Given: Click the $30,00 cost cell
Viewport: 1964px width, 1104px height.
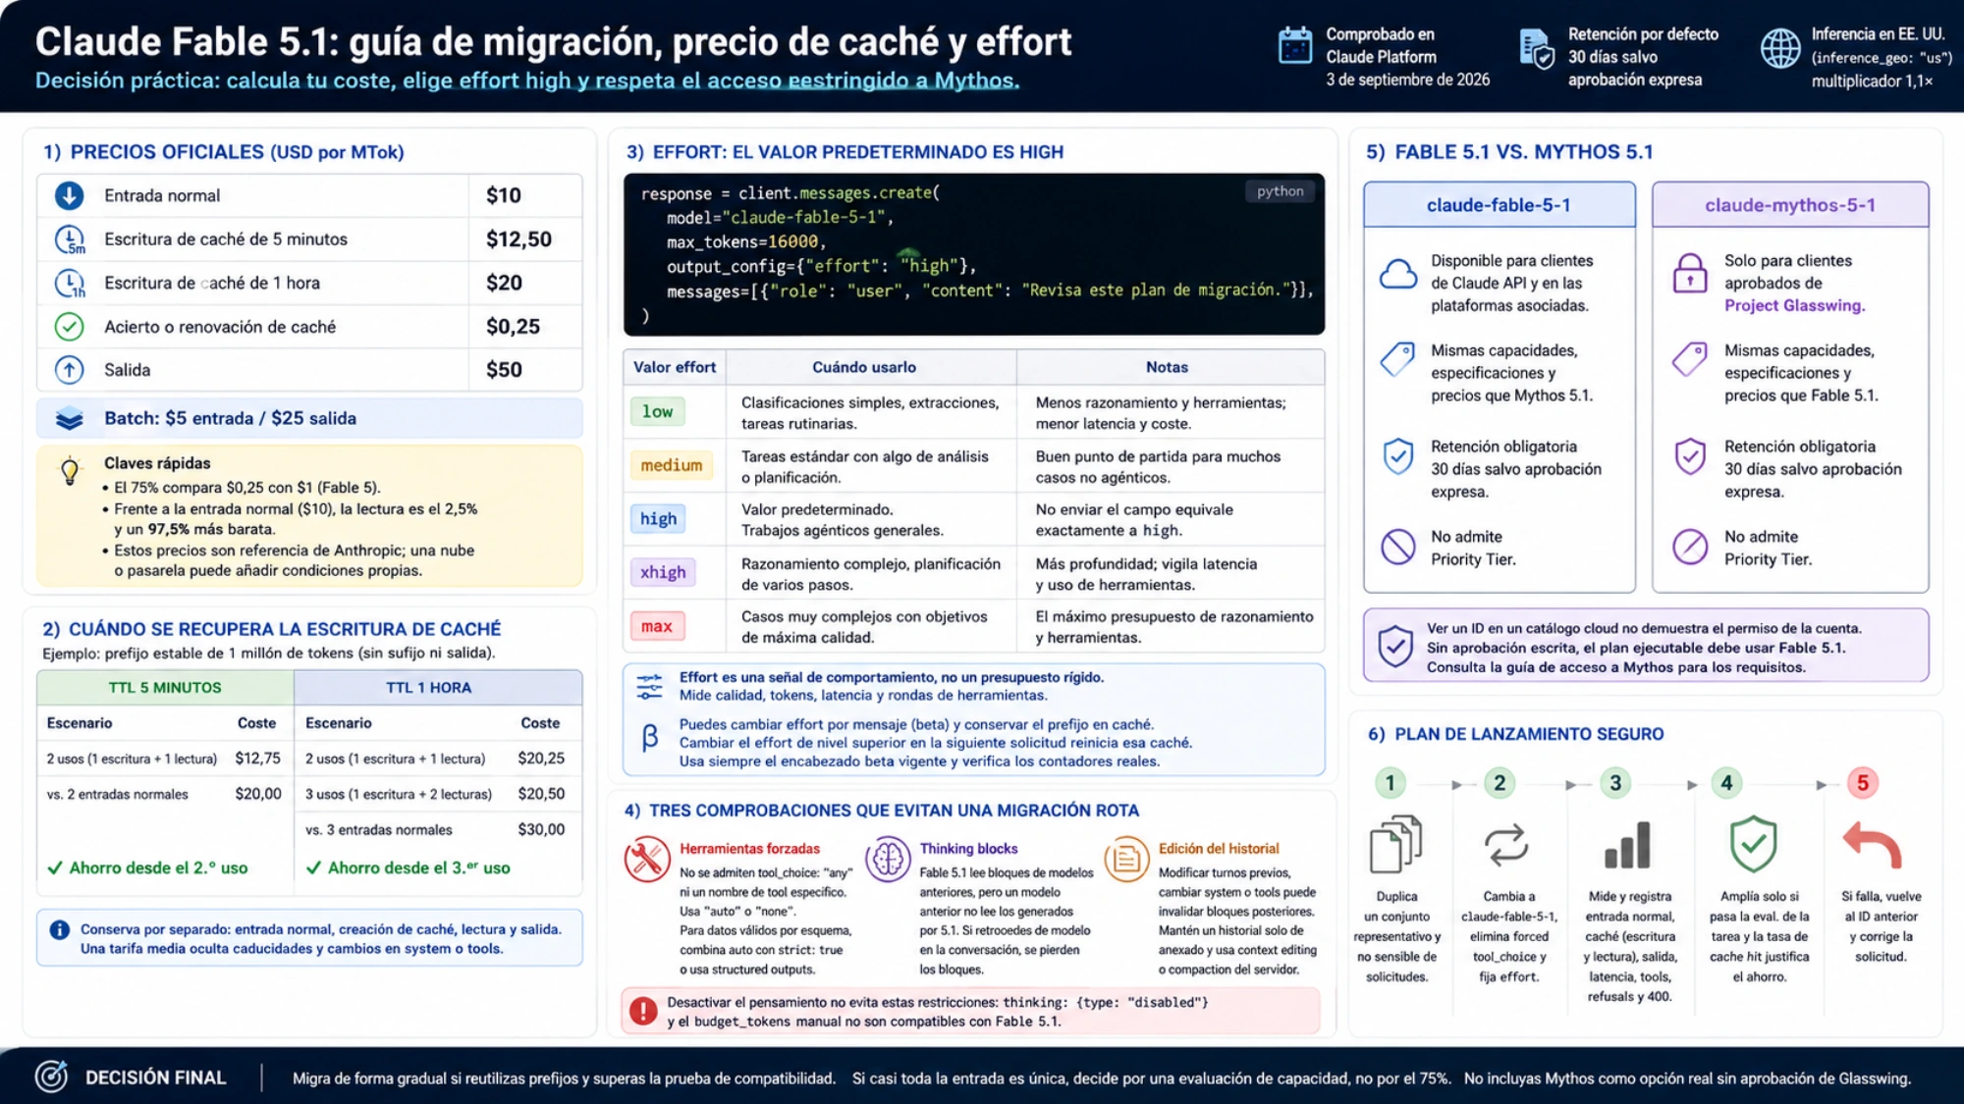Looking at the screenshot, I should 541,830.
